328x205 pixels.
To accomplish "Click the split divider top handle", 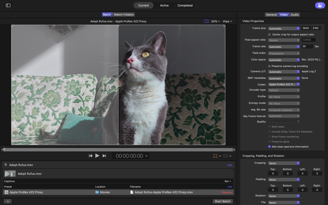I will pyautogui.click(x=118, y=26).
